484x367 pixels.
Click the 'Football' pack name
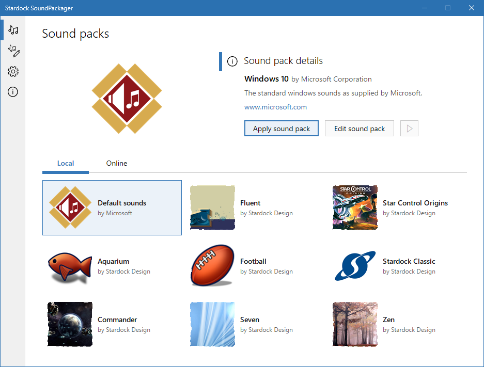click(x=253, y=261)
